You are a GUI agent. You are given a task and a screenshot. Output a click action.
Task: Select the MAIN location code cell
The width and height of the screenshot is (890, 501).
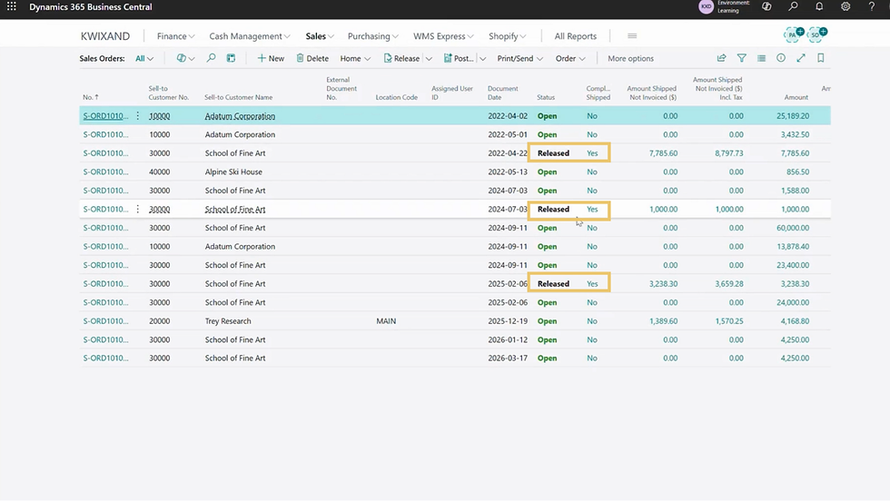pos(386,320)
